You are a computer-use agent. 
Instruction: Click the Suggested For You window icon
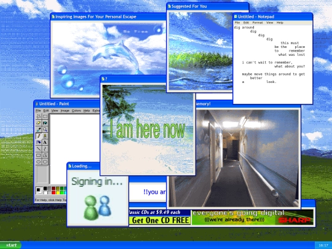click(x=169, y=6)
